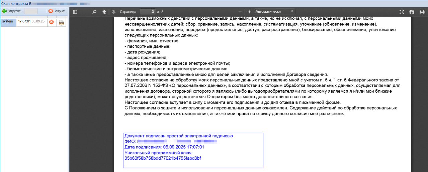The height and width of the screenshot is (172, 428).
Task: Open the PDF find/search tool
Action: (94, 12)
